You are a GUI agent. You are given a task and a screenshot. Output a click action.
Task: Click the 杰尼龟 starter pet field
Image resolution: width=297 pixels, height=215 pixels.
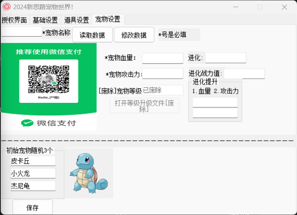coord(33,186)
